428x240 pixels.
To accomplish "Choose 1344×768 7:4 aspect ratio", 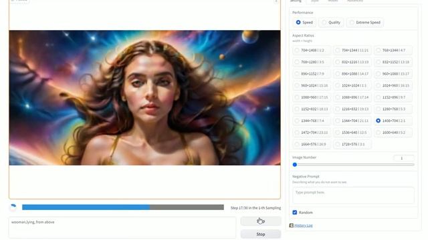I will [x=312, y=121].
